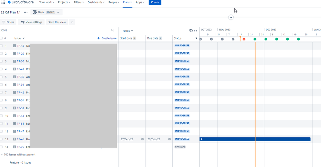The width and height of the screenshot is (321, 167).
Task: Check the box for row 4 TP-43
Action: tap(1, 69)
